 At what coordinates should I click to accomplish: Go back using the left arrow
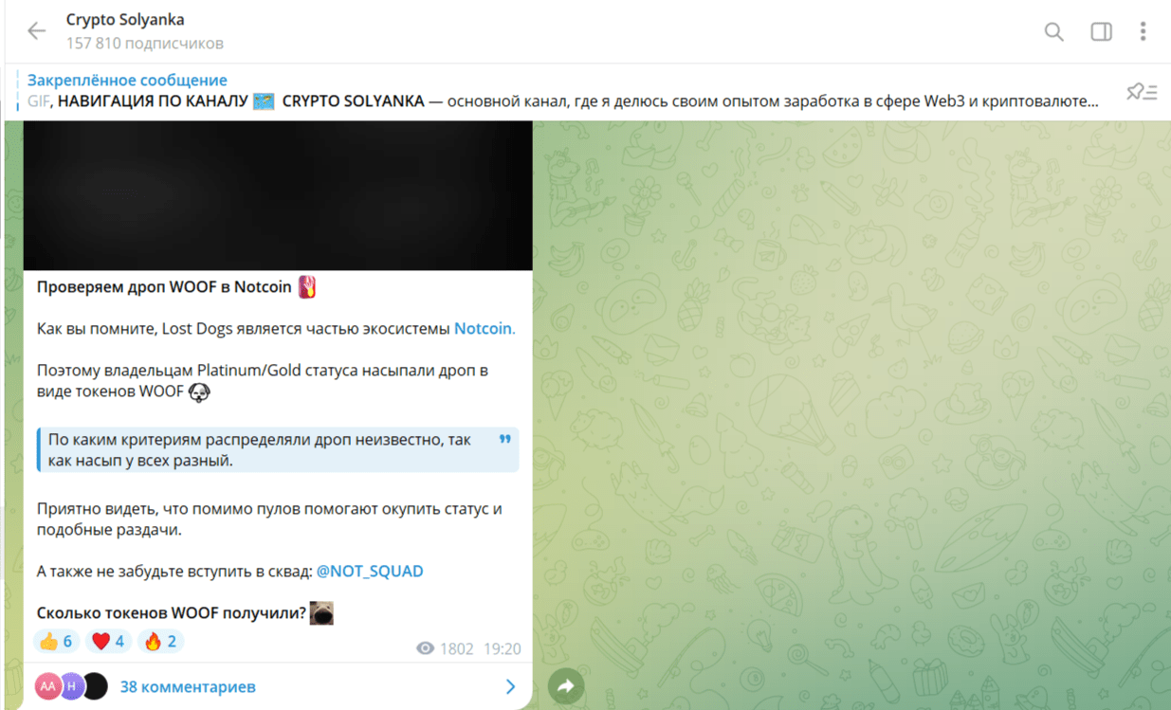(x=36, y=31)
